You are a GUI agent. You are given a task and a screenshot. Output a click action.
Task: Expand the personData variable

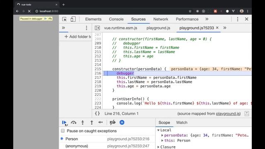pyautogui.click(x=162, y=135)
